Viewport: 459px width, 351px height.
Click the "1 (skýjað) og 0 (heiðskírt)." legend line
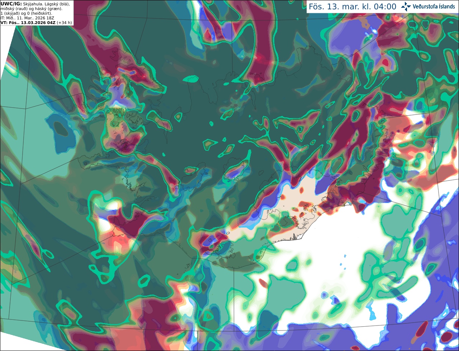(x=26, y=13)
